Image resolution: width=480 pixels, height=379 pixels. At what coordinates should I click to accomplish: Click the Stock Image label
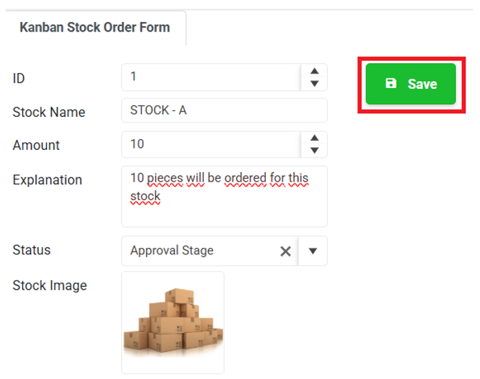pyautogui.click(x=50, y=285)
